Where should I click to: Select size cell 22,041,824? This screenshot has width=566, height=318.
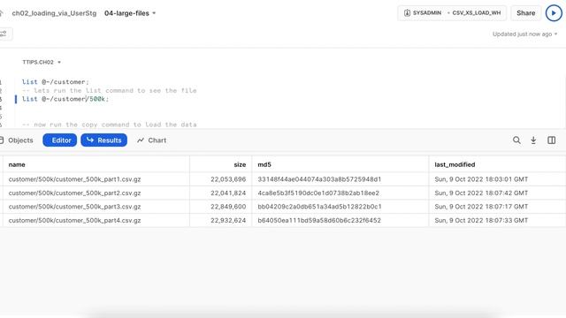coord(220,193)
